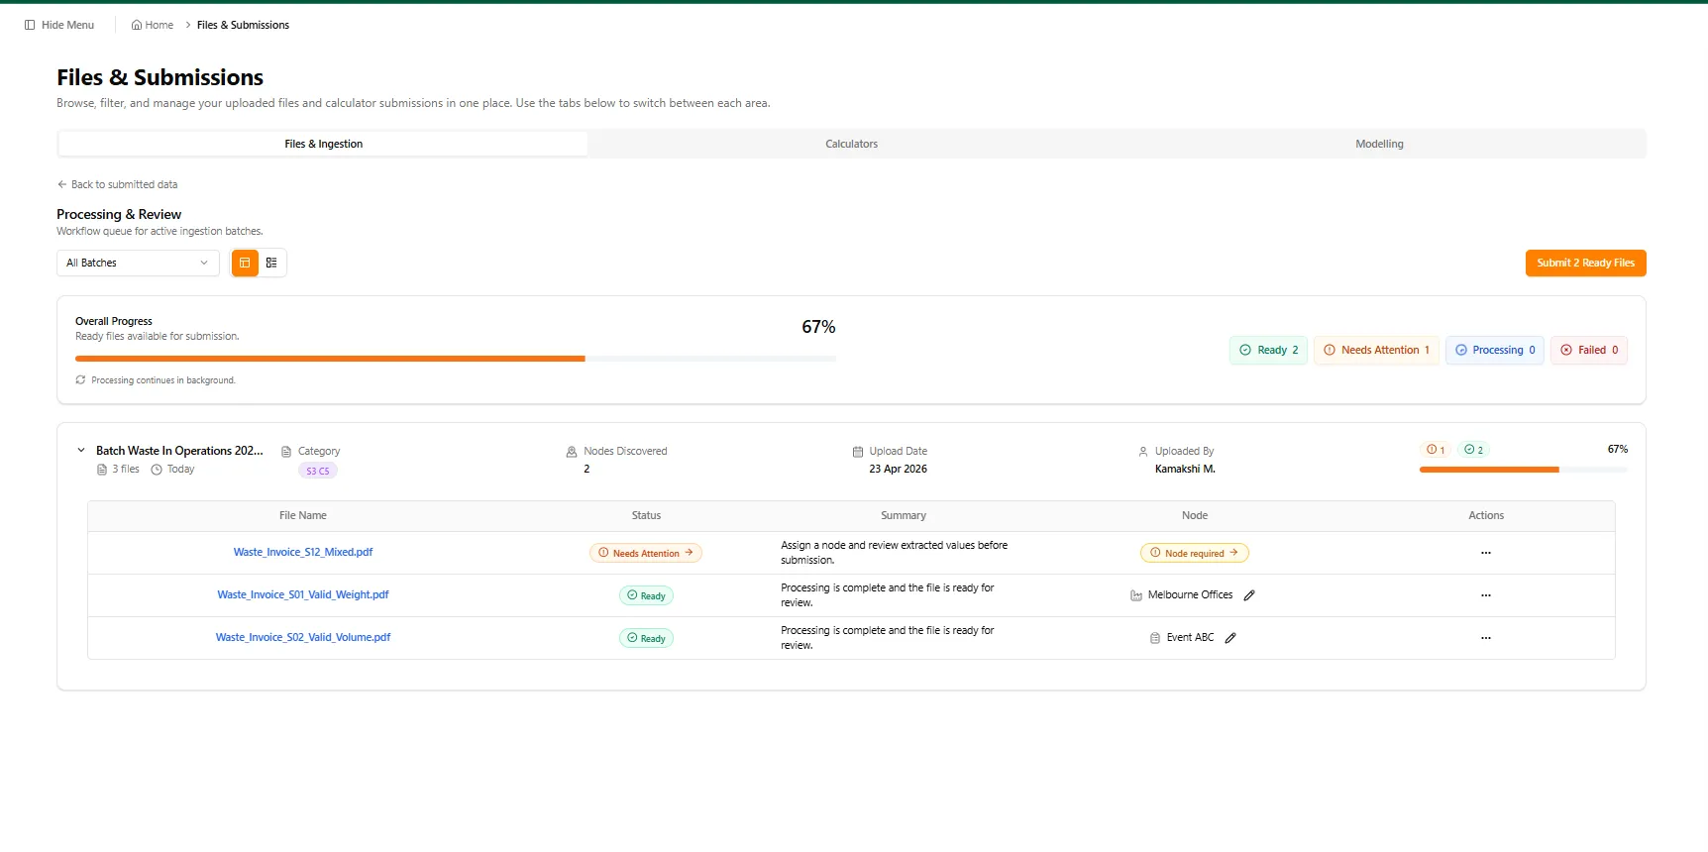Click Files & Submissions breadcrumb
This screenshot has height=852, width=1708.
[243, 25]
